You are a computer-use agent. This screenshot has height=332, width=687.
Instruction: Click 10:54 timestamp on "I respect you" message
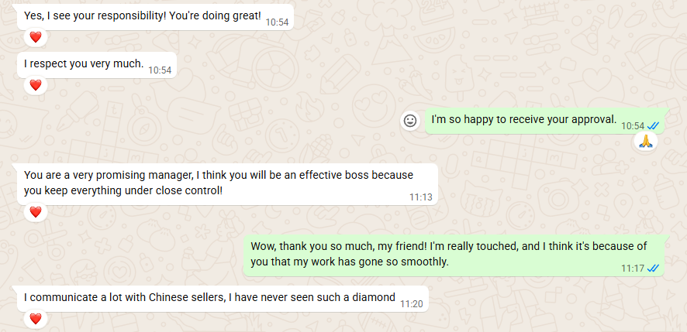160,70
